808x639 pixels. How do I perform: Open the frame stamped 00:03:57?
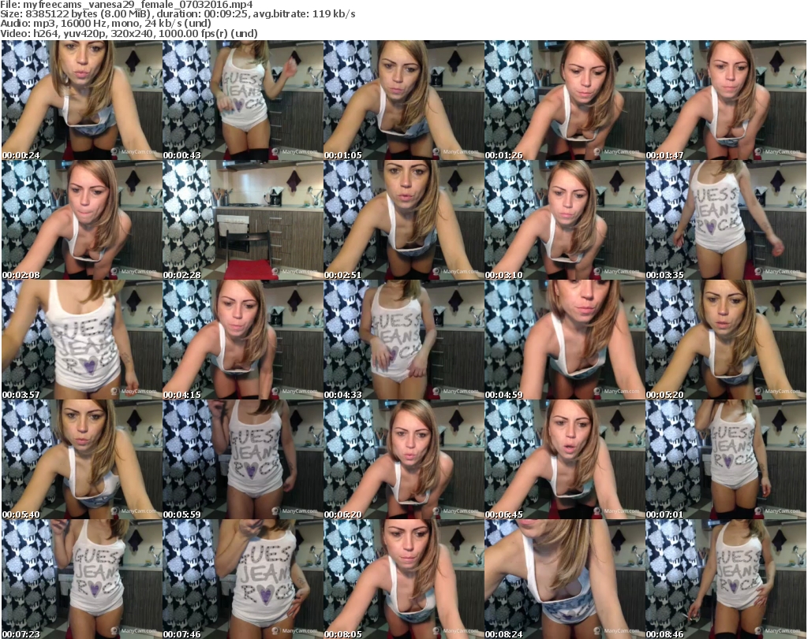click(x=82, y=340)
